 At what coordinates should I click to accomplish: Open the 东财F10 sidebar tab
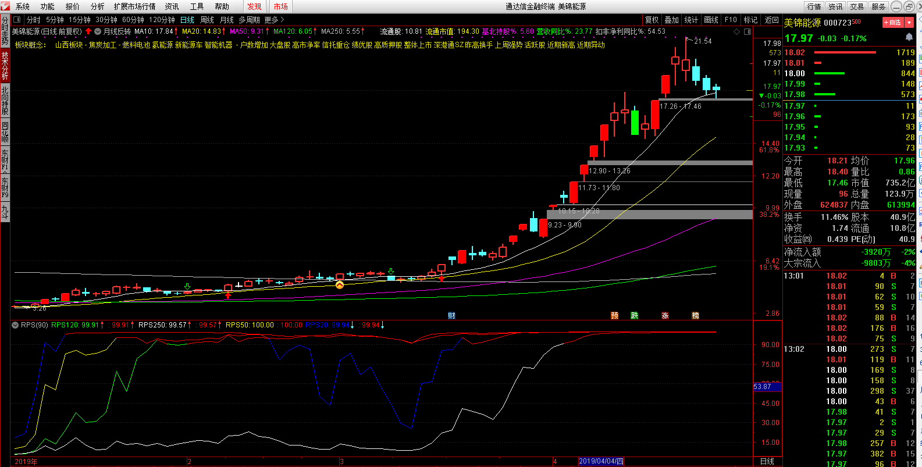[x=5, y=159]
